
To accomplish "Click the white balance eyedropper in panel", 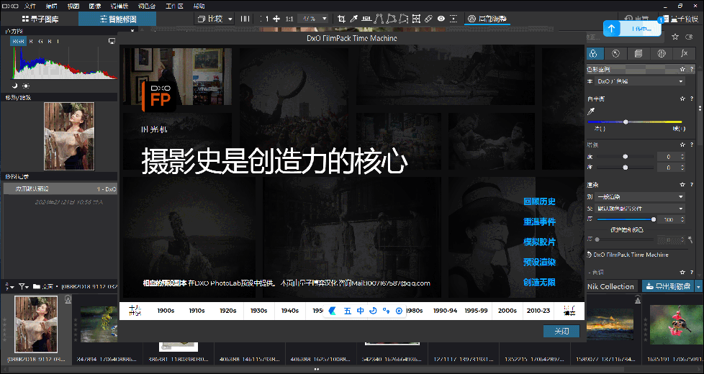I will coord(591,111).
